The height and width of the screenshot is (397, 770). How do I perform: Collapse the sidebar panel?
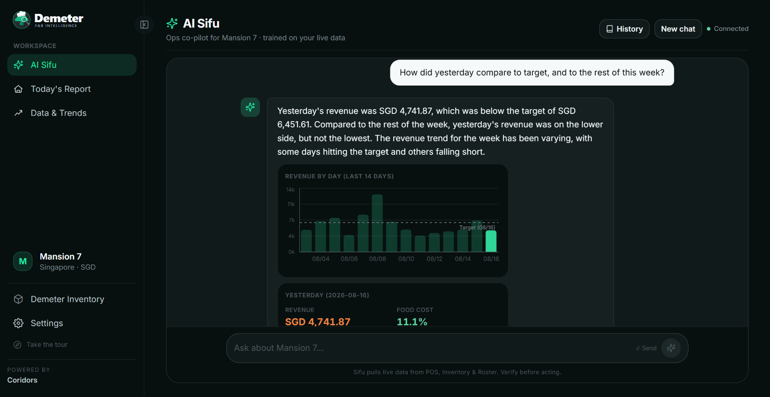coord(144,25)
